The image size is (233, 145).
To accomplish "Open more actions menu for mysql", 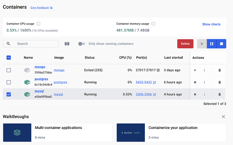I will point(204,94).
